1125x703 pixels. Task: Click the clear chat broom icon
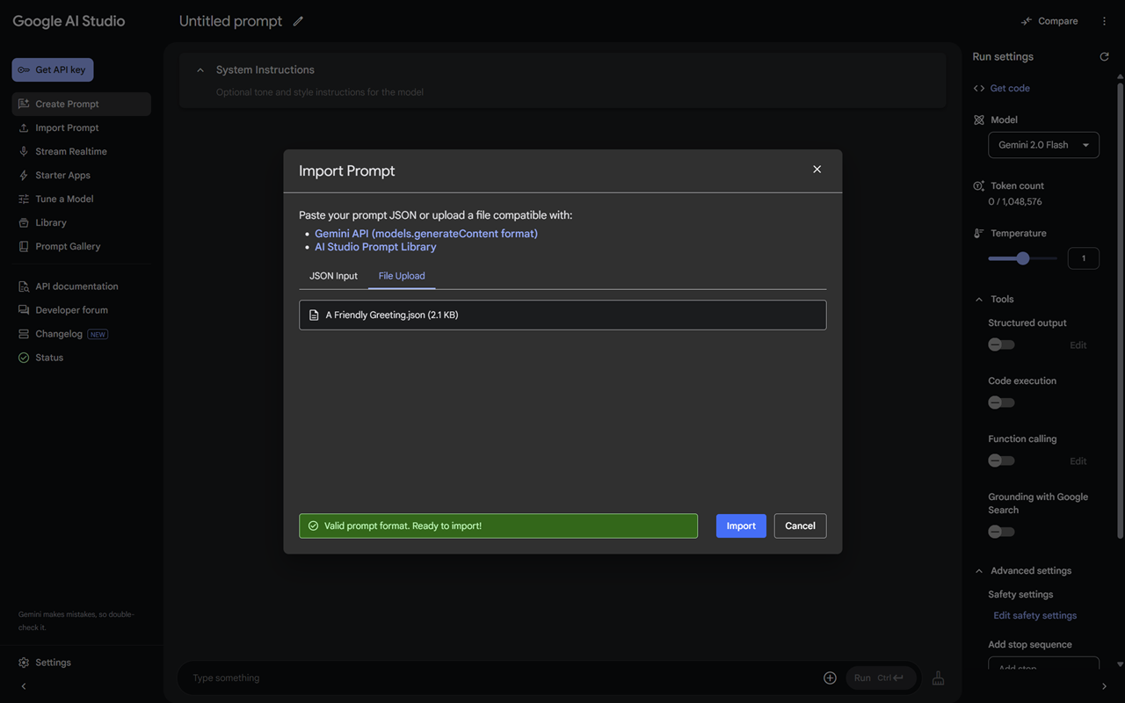pyautogui.click(x=939, y=678)
